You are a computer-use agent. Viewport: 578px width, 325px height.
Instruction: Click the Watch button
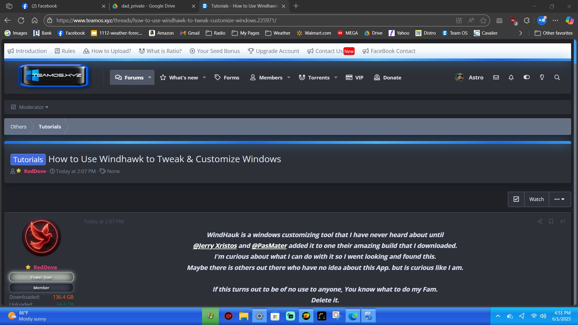pyautogui.click(x=536, y=199)
